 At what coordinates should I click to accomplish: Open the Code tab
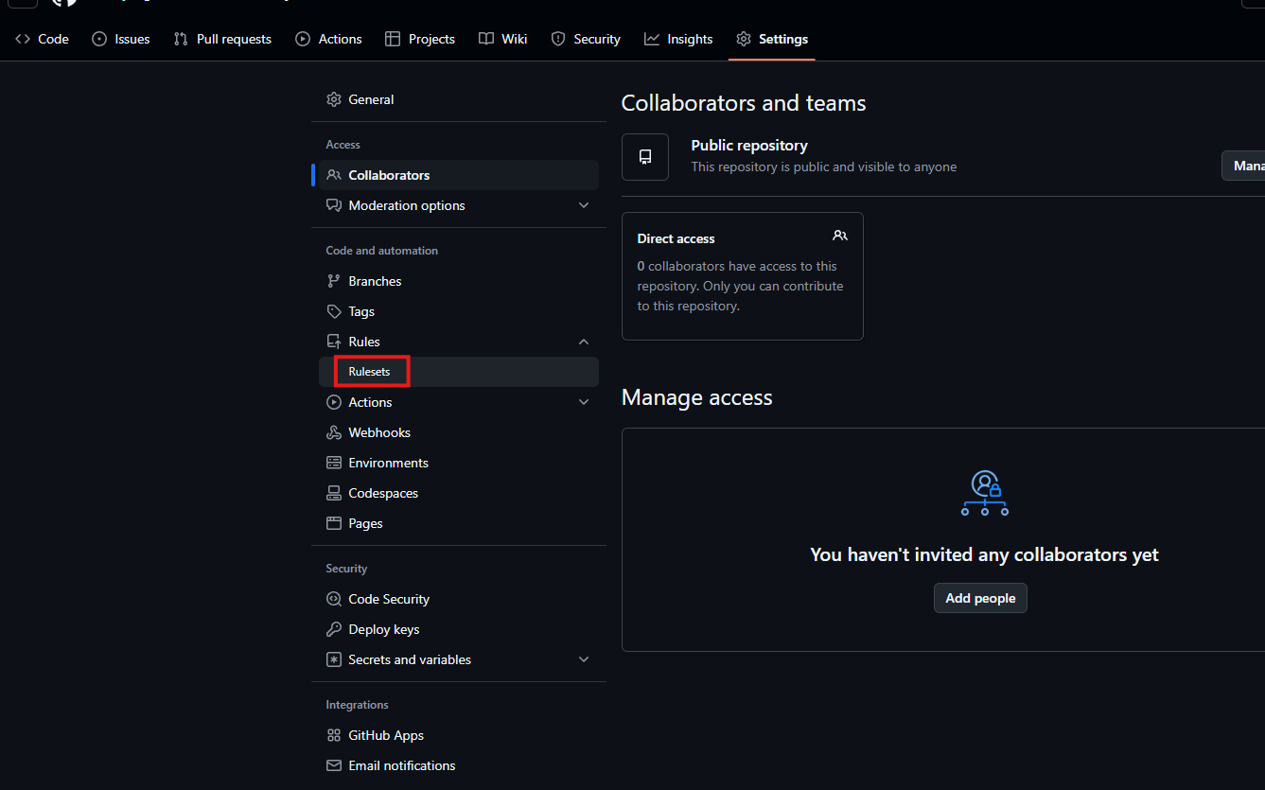point(42,39)
